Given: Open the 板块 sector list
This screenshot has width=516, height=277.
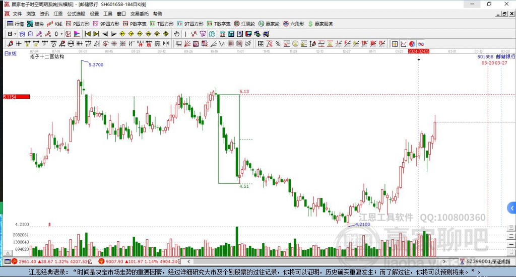Looking at the screenshot, I should point(35,24).
